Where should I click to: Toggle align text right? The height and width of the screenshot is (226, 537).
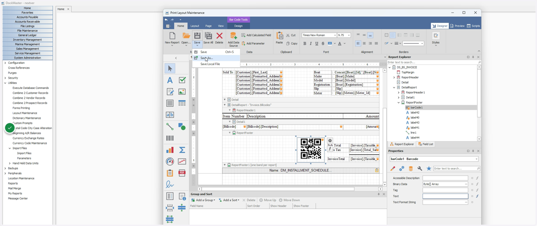370,44
